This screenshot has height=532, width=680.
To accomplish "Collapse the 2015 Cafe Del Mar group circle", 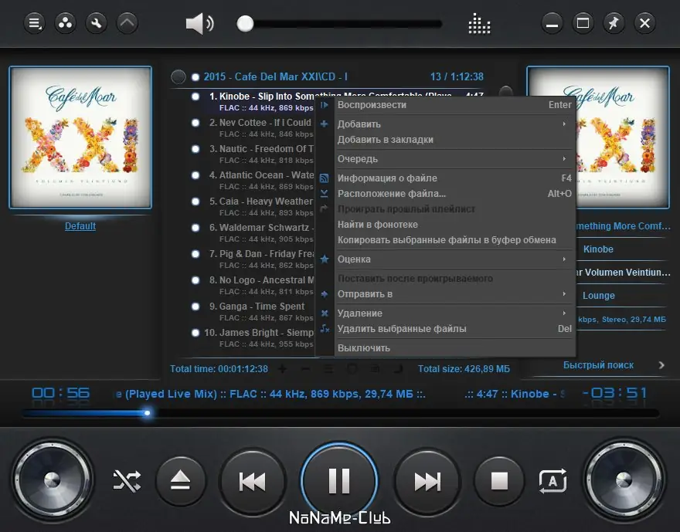I will pos(178,76).
